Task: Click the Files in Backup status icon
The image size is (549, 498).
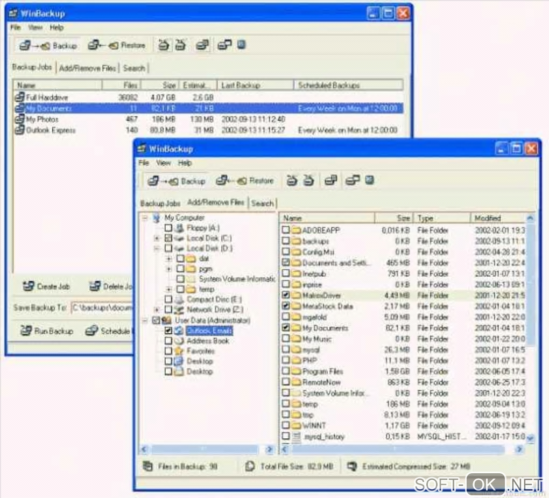Action: pos(148,466)
